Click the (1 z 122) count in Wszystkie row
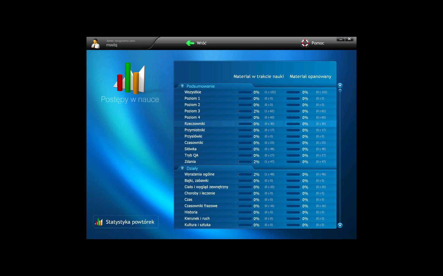The image size is (443, 276). [270, 92]
